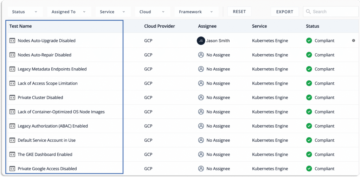Sort by Assignee column header
Viewport: 360px width, 177px height.
pyautogui.click(x=207, y=26)
